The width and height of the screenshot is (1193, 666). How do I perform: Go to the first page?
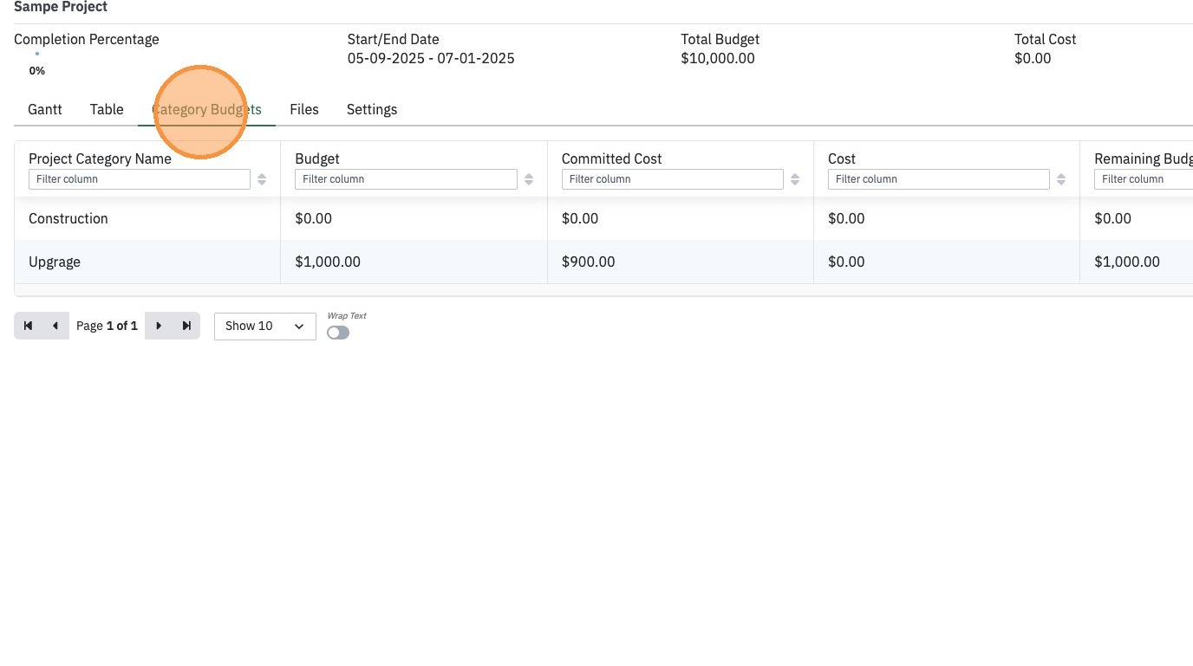click(x=28, y=326)
